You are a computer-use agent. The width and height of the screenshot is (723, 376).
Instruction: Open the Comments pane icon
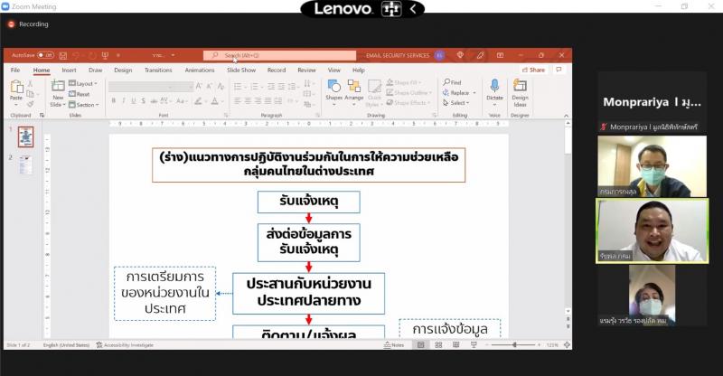559,70
